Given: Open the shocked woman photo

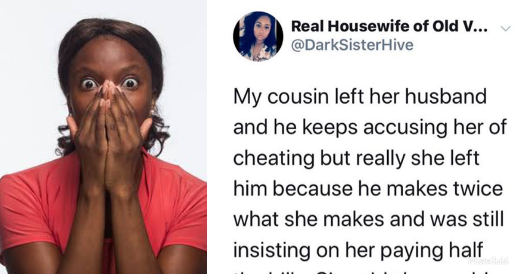Looking at the screenshot, I should (x=104, y=137).
